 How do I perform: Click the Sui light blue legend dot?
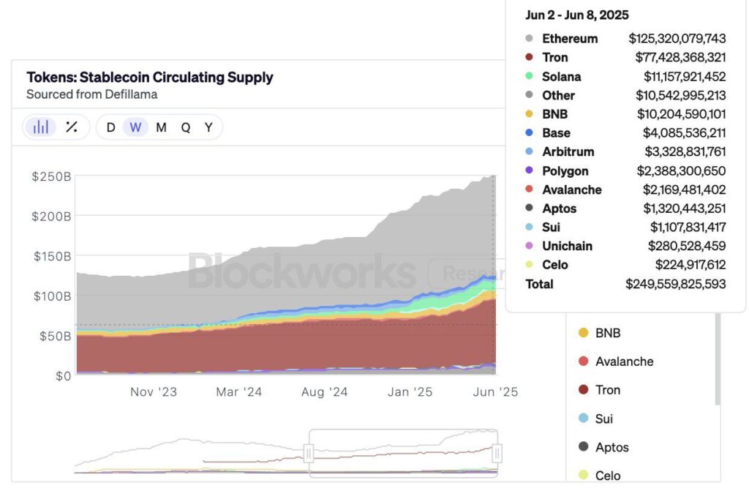(583, 419)
